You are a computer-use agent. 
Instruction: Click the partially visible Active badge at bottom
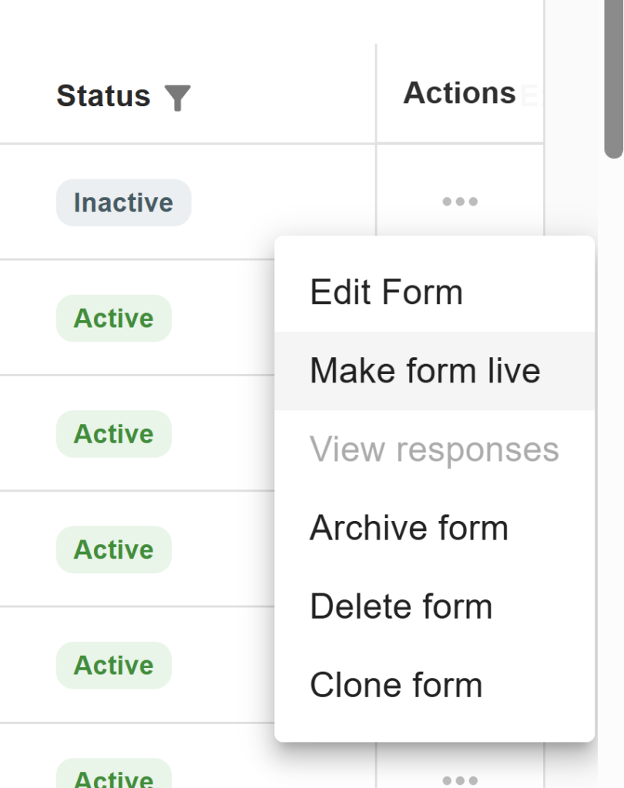pyautogui.click(x=114, y=774)
